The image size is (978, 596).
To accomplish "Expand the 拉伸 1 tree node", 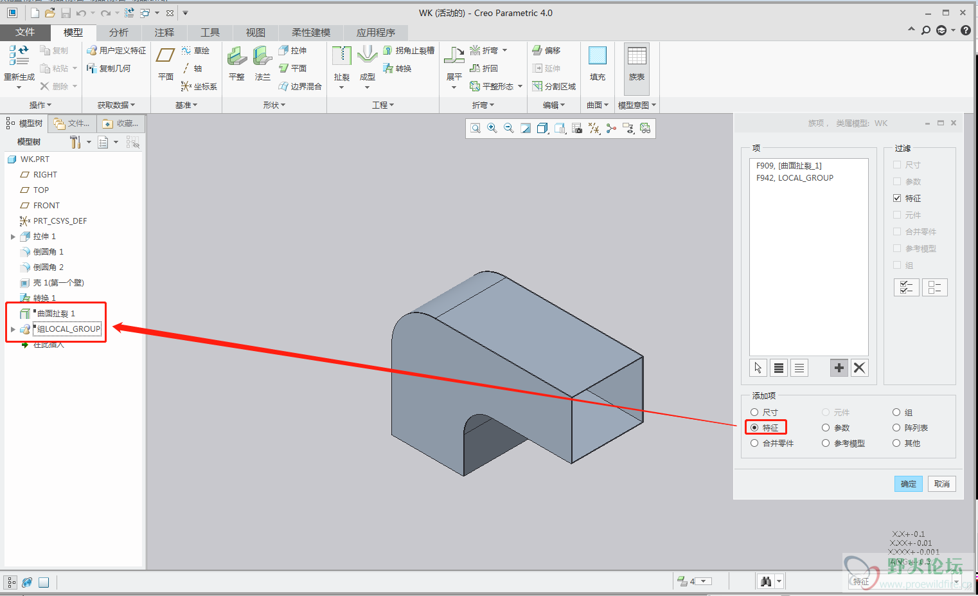I will tap(13, 237).
